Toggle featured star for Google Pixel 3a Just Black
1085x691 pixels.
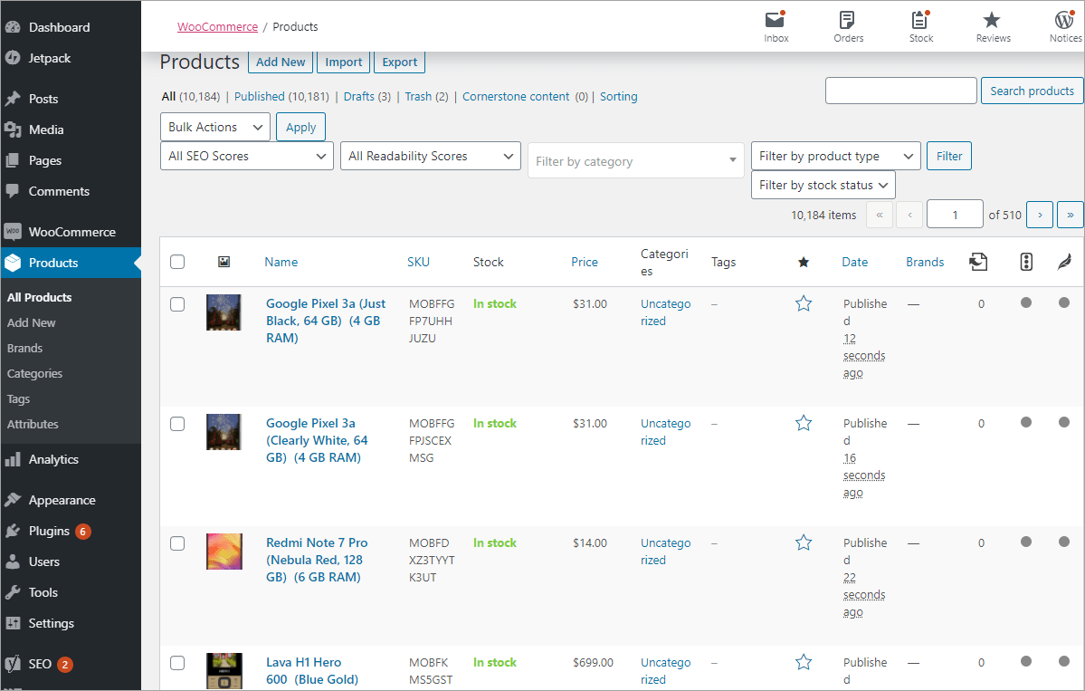pos(804,304)
